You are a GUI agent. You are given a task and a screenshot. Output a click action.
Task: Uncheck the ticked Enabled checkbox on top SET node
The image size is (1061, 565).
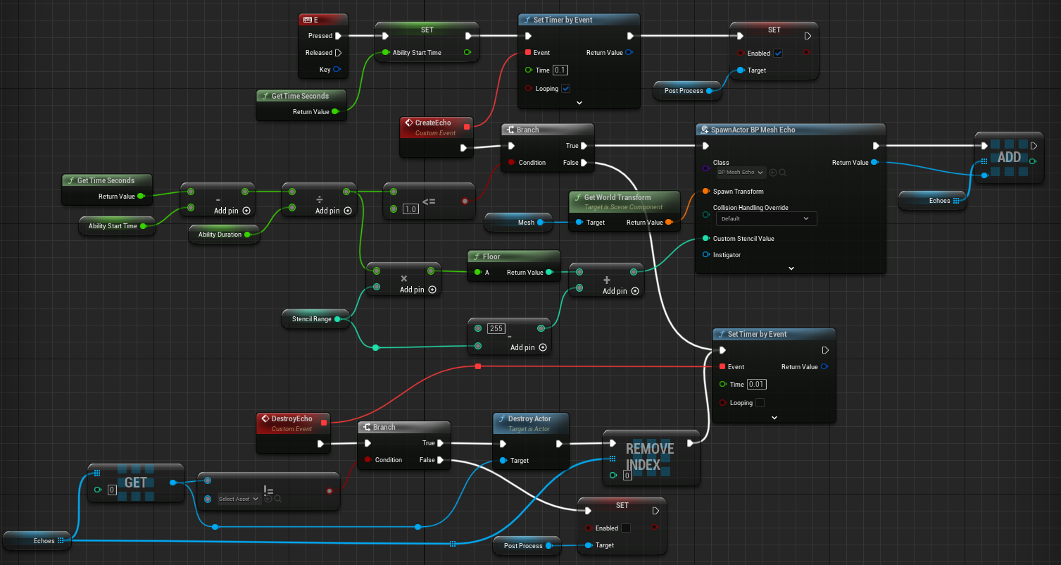pos(778,54)
